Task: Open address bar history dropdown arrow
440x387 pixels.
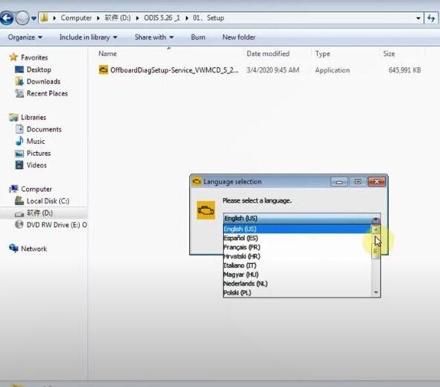Action: coord(418,18)
